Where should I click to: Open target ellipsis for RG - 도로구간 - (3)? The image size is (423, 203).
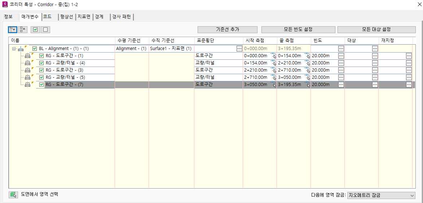(375, 70)
